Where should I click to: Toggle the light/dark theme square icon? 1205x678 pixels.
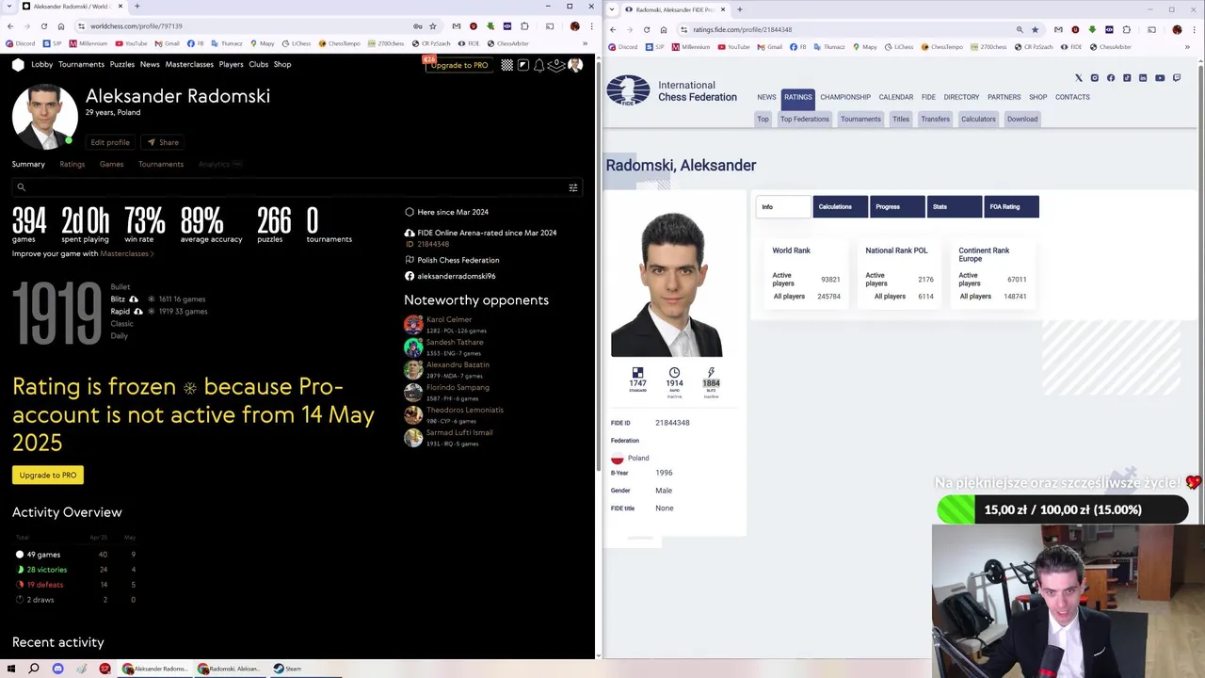click(x=523, y=65)
